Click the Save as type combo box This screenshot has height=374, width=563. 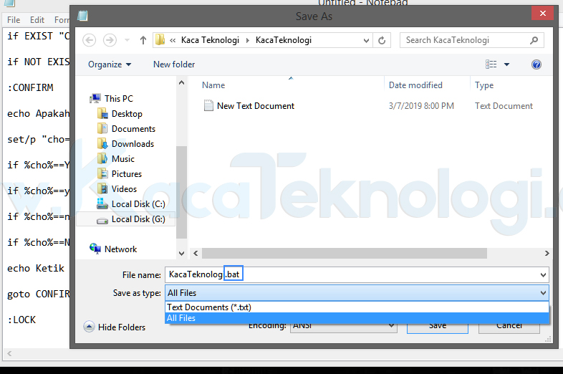pyautogui.click(x=357, y=293)
